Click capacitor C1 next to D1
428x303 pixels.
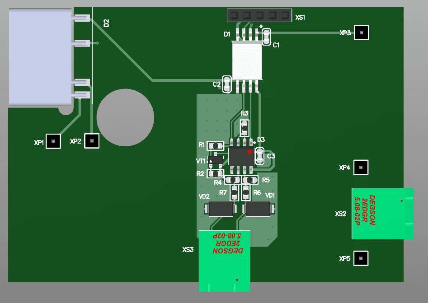click(x=266, y=37)
